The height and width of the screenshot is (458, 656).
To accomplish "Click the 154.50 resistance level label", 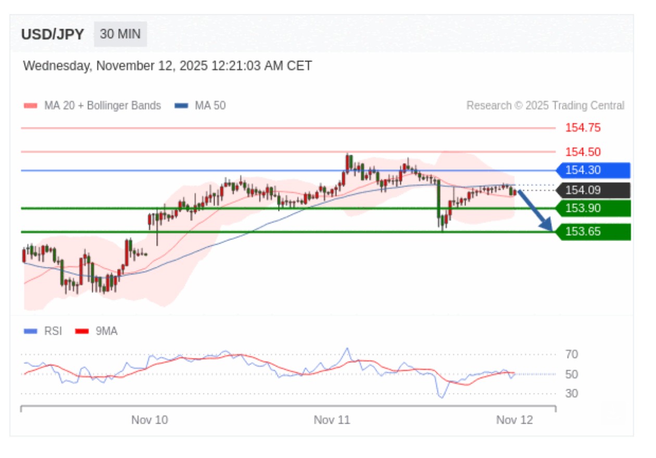I will coord(583,152).
